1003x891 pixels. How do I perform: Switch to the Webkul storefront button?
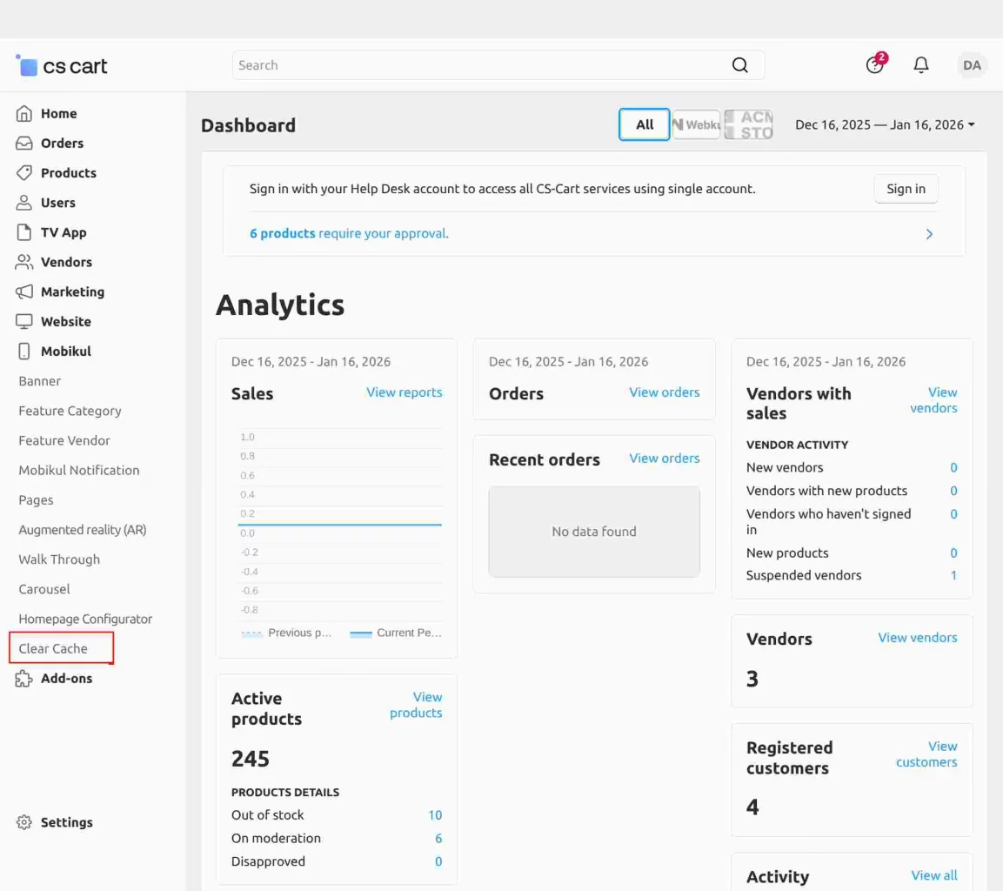click(696, 124)
